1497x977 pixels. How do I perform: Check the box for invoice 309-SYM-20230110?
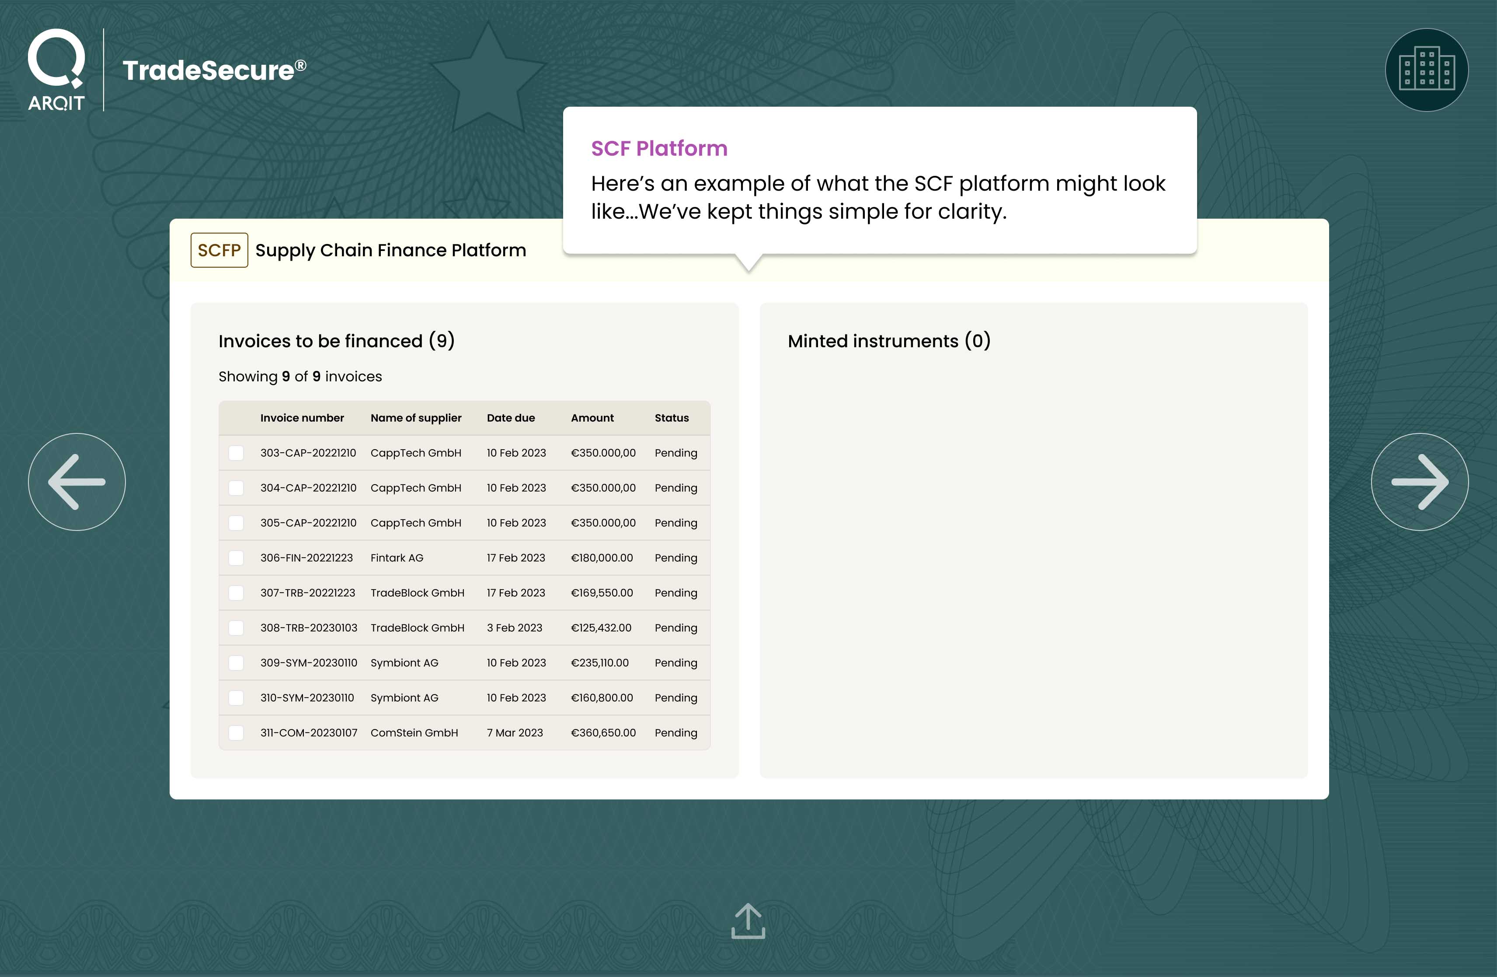tap(236, 663)
